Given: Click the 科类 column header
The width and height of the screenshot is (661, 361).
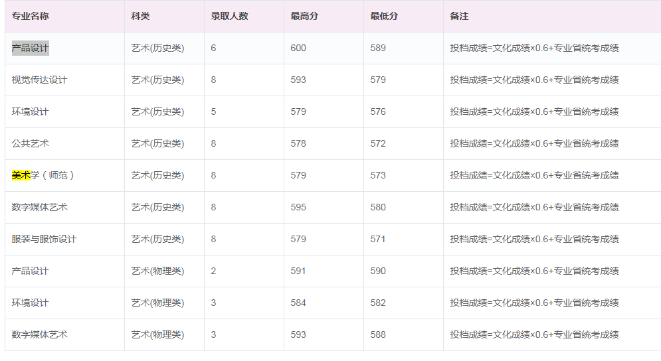Looking at the screenshot, I should click(x=140, y=16).
